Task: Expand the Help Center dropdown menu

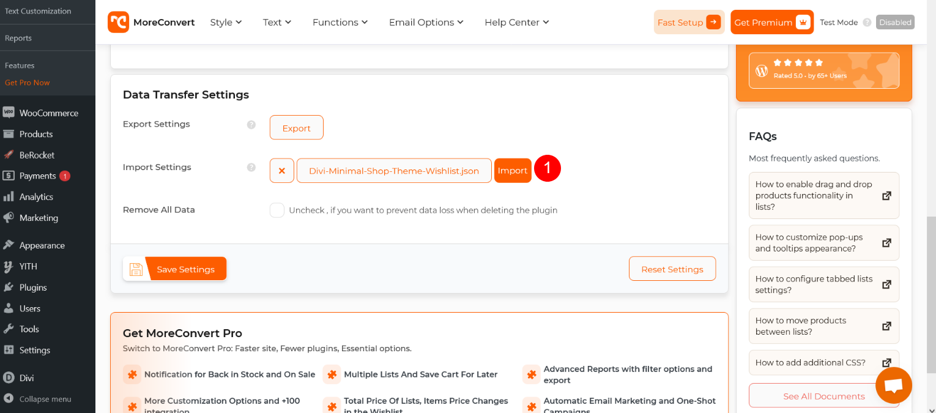Action: click(x=517, y=22)
